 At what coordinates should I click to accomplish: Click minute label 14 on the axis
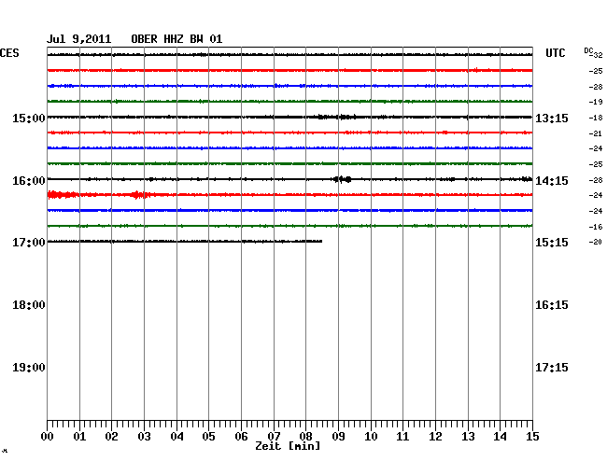[500, 437]
